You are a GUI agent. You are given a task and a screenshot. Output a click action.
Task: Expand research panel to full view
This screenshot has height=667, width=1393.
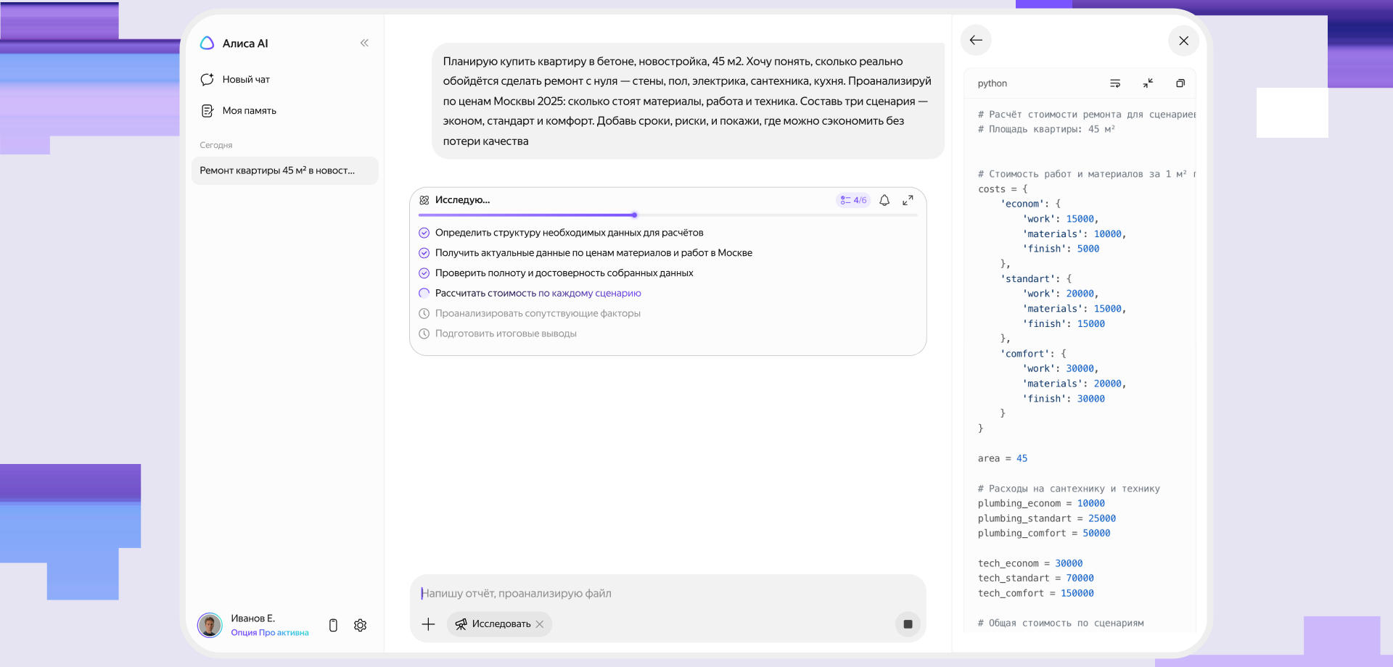(908, 201)
